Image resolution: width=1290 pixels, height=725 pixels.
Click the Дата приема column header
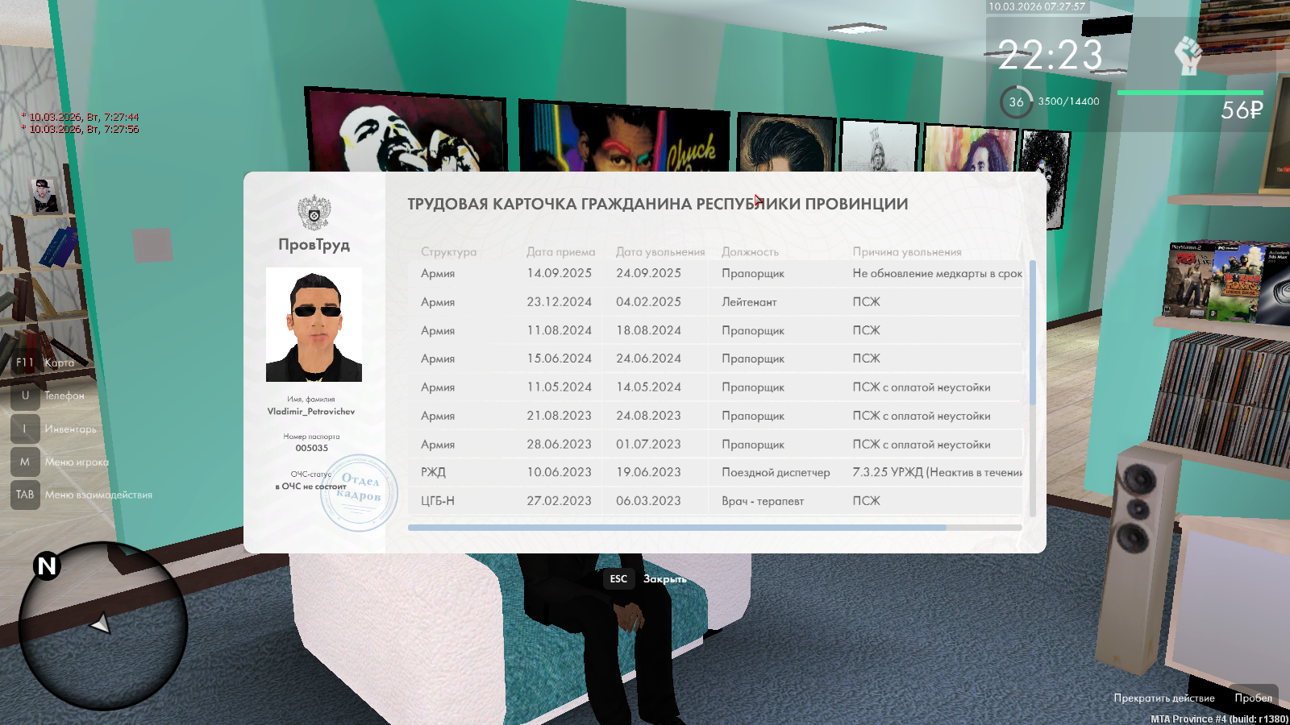[560, 252]
